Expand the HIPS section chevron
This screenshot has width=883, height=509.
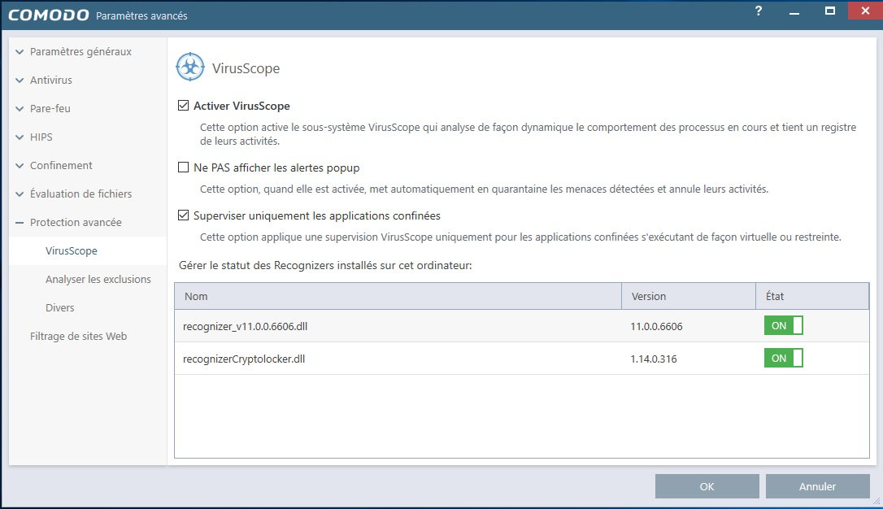(20, 137)
